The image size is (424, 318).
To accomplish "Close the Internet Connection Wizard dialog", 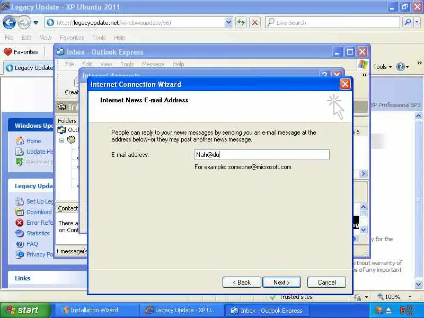I will coord(345,84).
